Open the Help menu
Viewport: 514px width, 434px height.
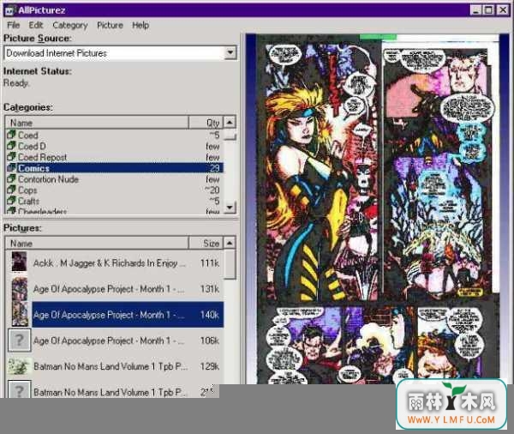[140, 25]
